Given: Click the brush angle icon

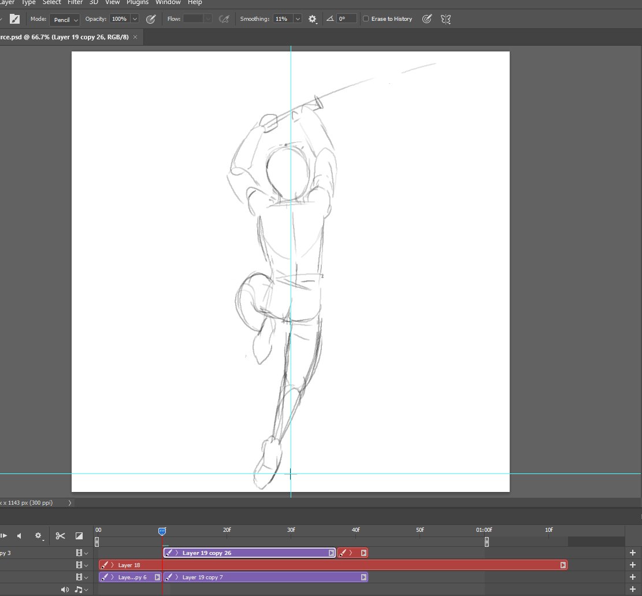Looking at the screenshot, I should [330, 19].
